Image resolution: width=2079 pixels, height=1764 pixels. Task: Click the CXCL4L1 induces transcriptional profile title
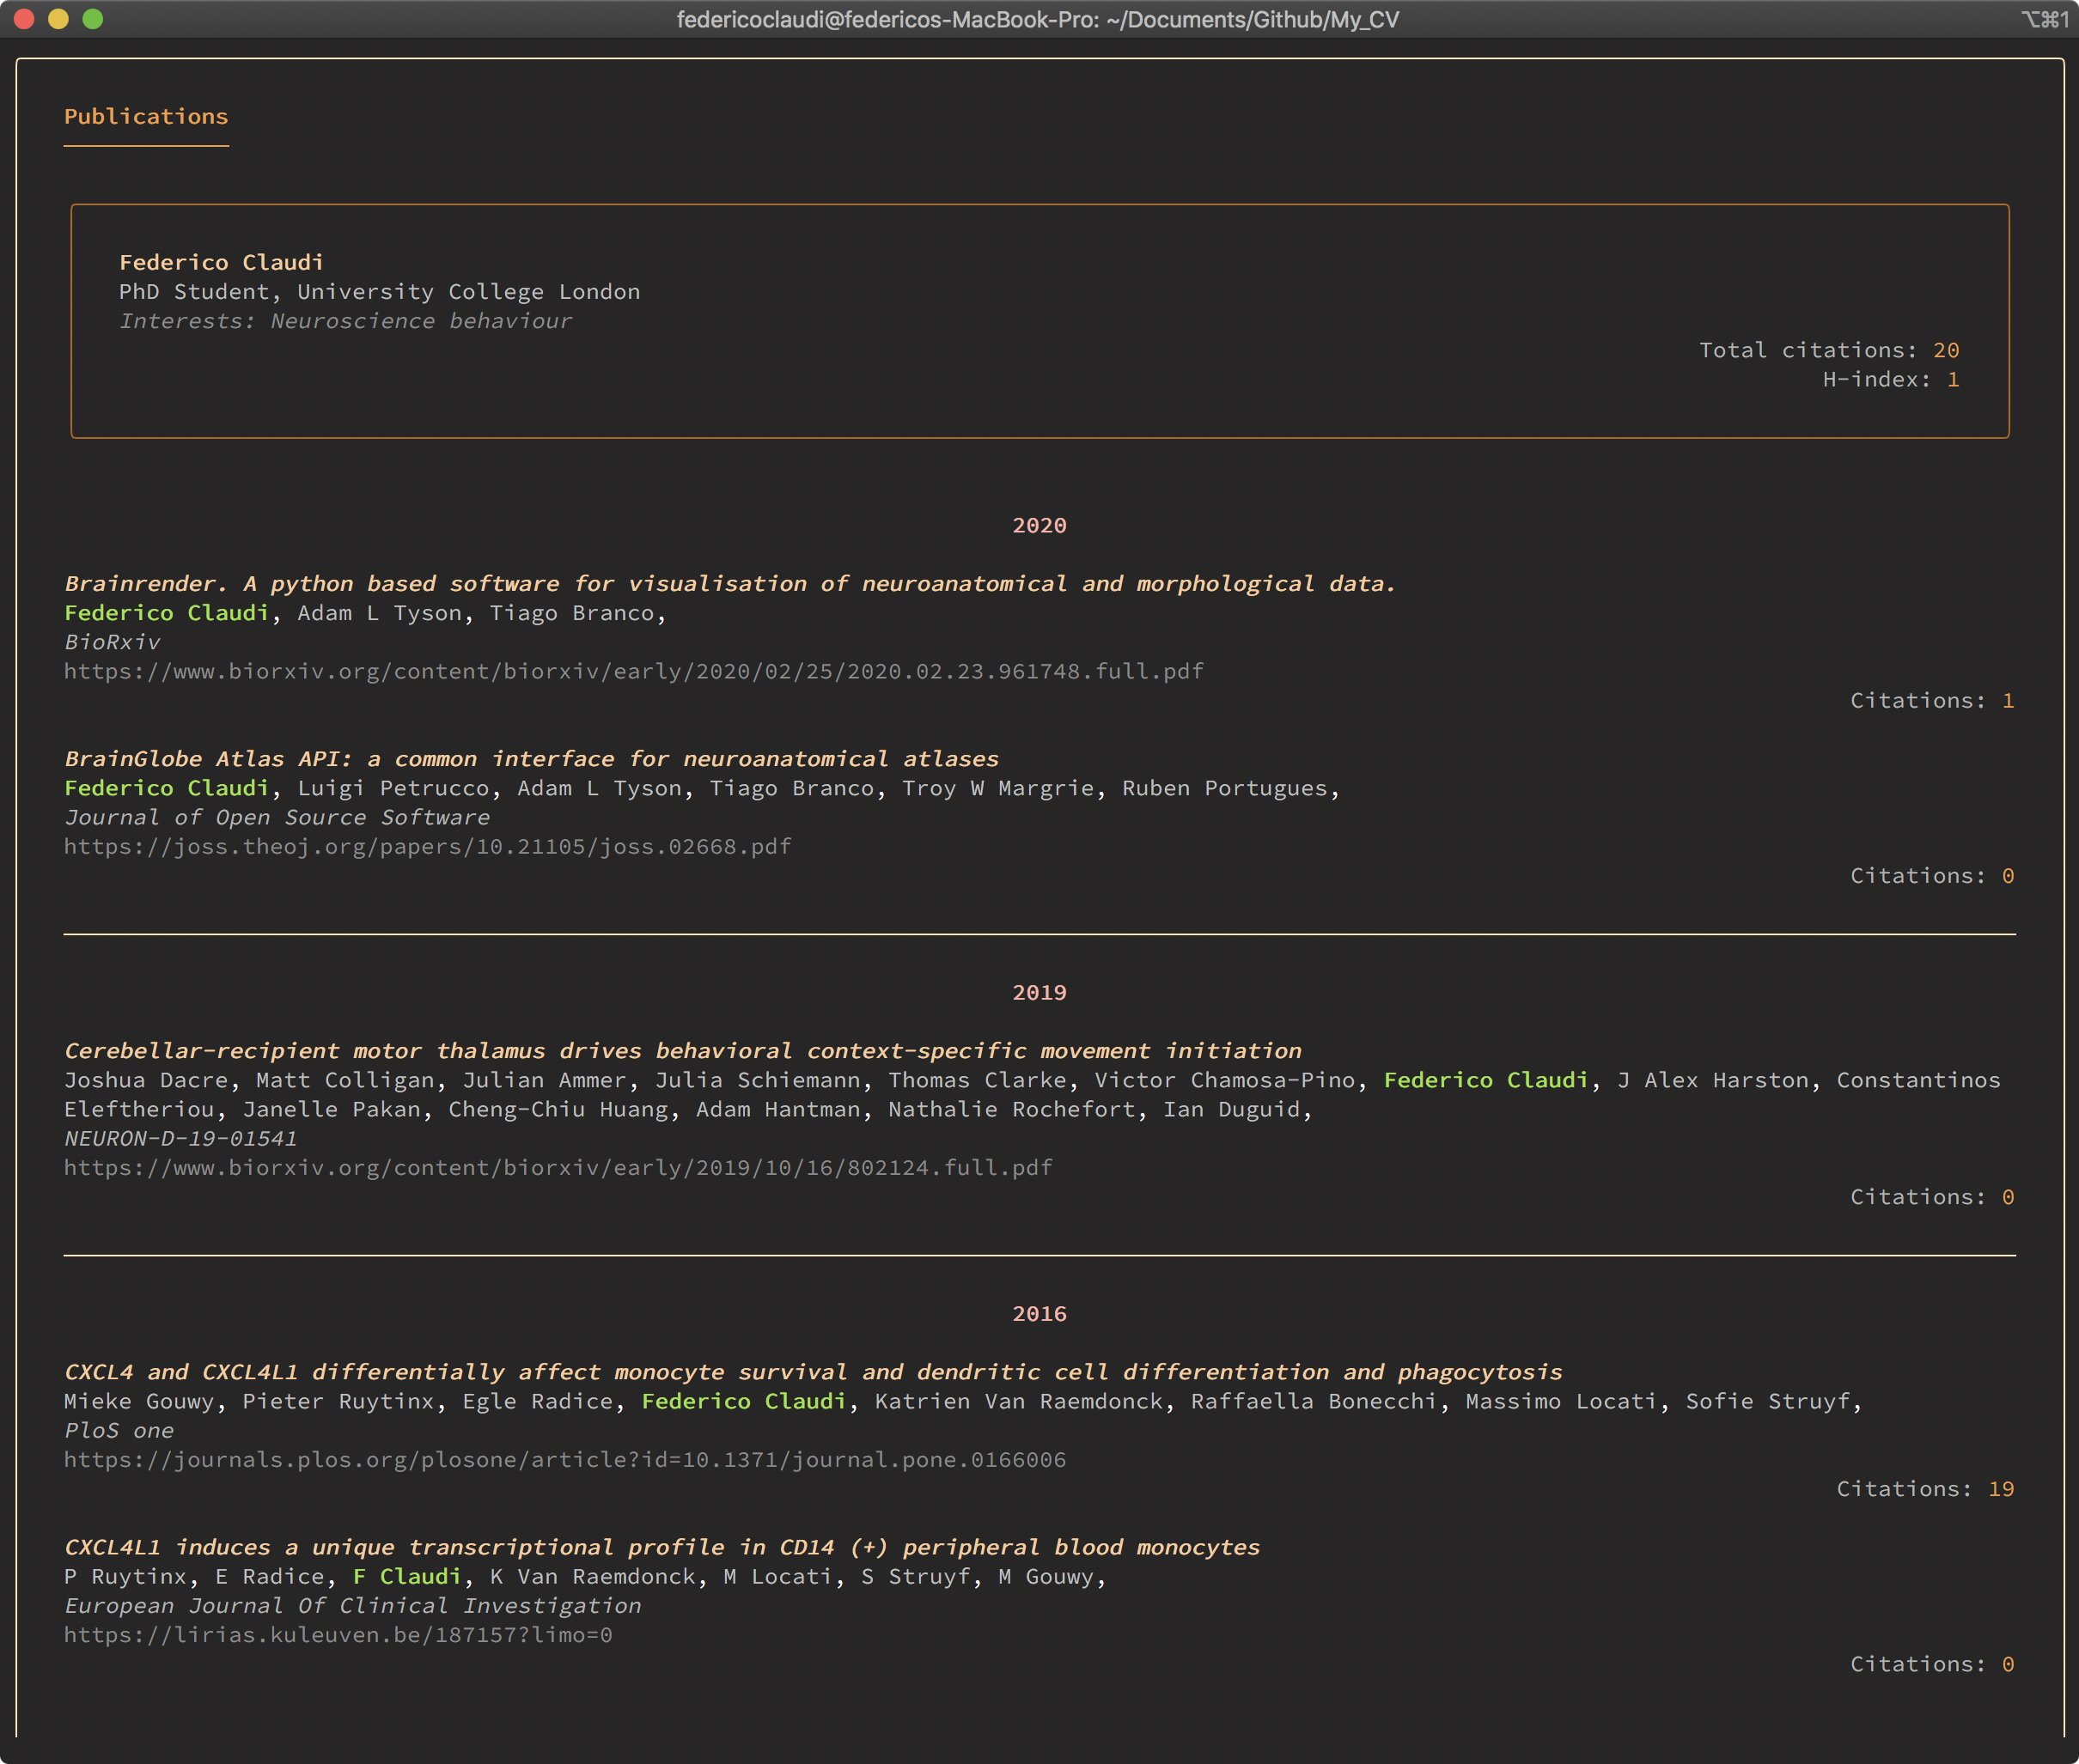point(661,1546)
